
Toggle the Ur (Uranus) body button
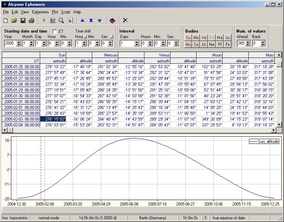point(204,45)
